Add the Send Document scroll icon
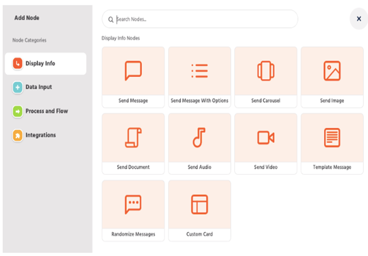This screenshot has width=368, height=256. [133, 138]
